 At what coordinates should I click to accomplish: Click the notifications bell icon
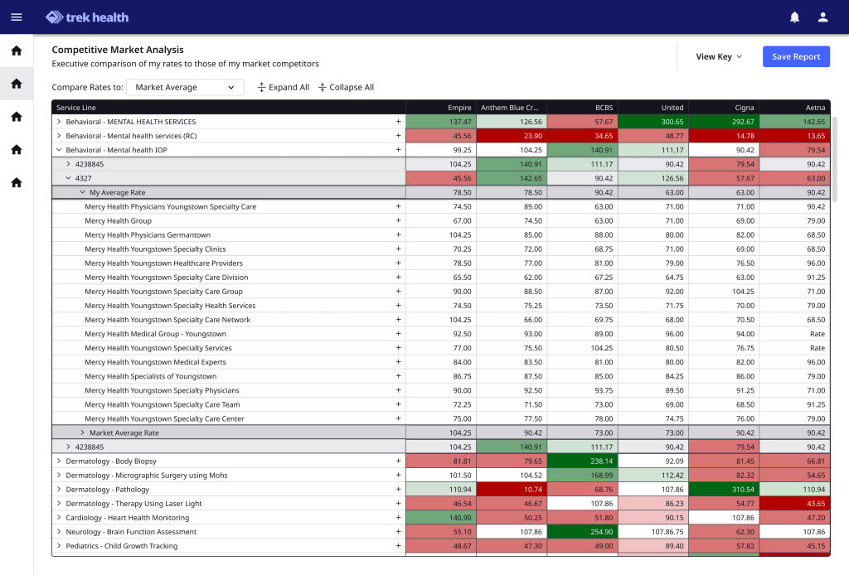[x=794, y=17]
